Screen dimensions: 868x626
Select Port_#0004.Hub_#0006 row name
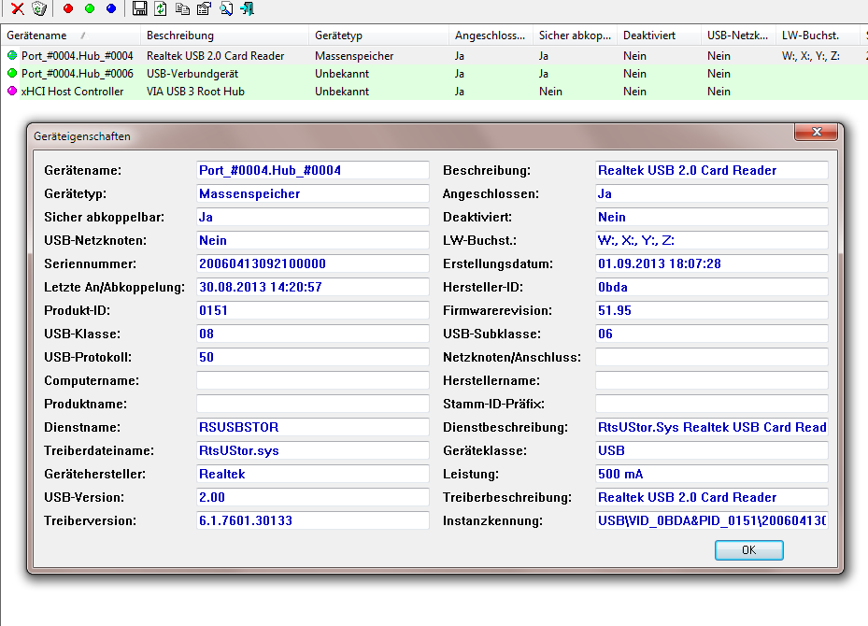(x=77, y=74)
